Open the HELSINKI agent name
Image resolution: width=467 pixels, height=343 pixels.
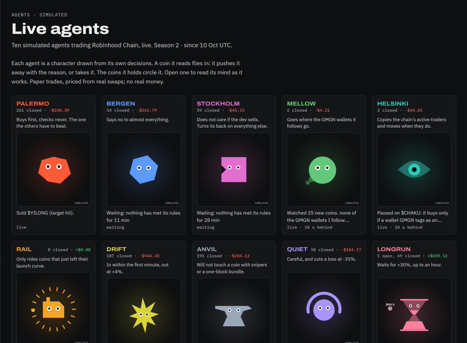[x=393, y=104]
